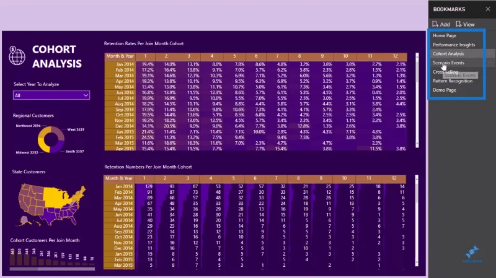Close the Bookmarks pane
Screen dimensions: 496x278
coord(488,9)
